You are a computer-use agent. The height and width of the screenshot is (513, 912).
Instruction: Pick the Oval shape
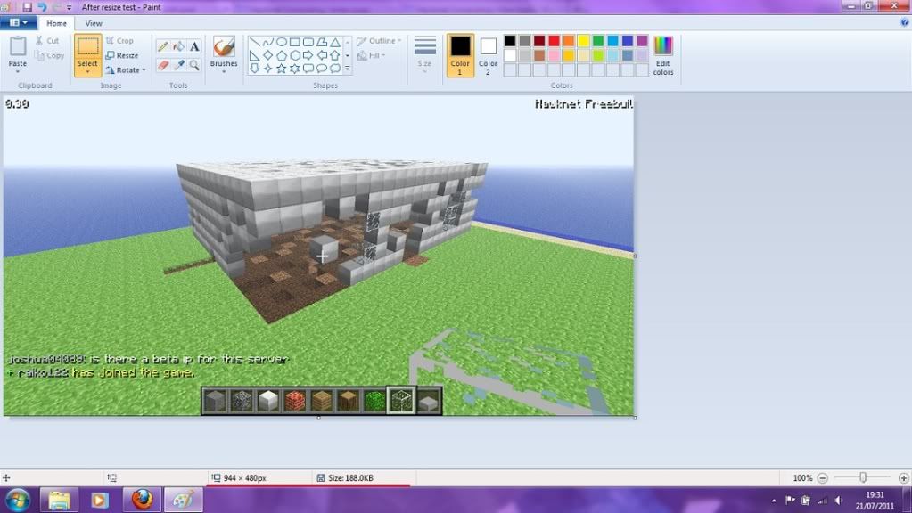click(x=282, y=42)
